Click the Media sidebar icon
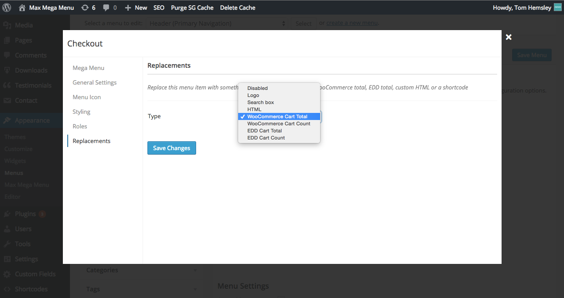The width and height of the screenshot is (564, 298). pyautogui.click(x=7, y=25)
